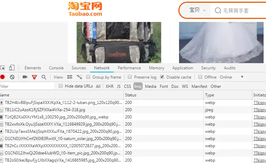
Task: Tick the Offline checkbox
Action: 200,77
